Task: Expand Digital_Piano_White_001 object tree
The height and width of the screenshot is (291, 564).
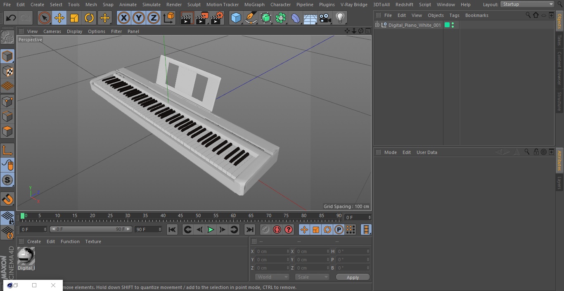Action: point(377,25)
